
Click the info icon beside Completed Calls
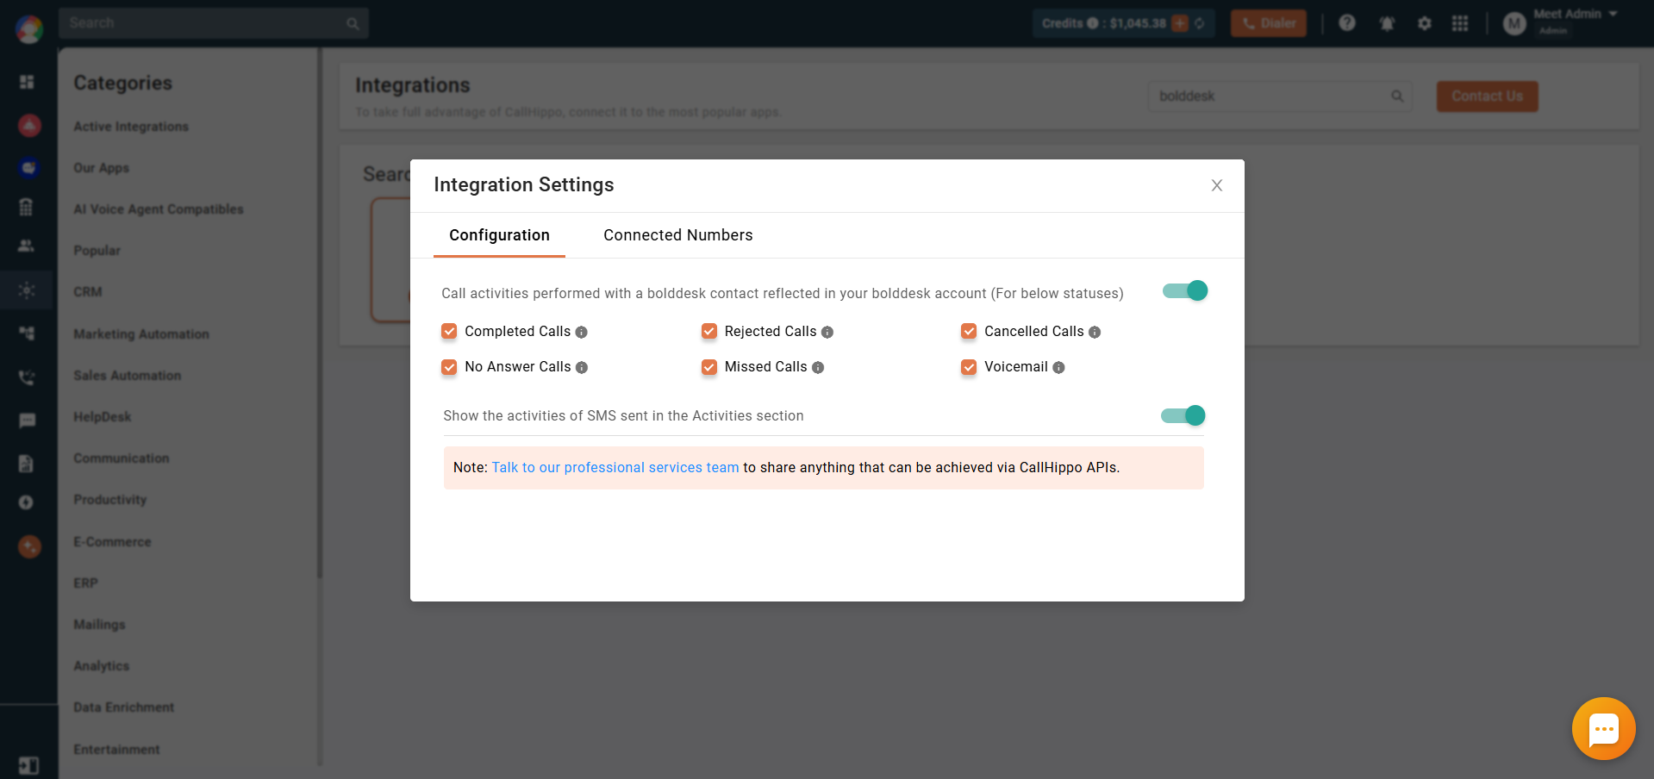[582, 332]
